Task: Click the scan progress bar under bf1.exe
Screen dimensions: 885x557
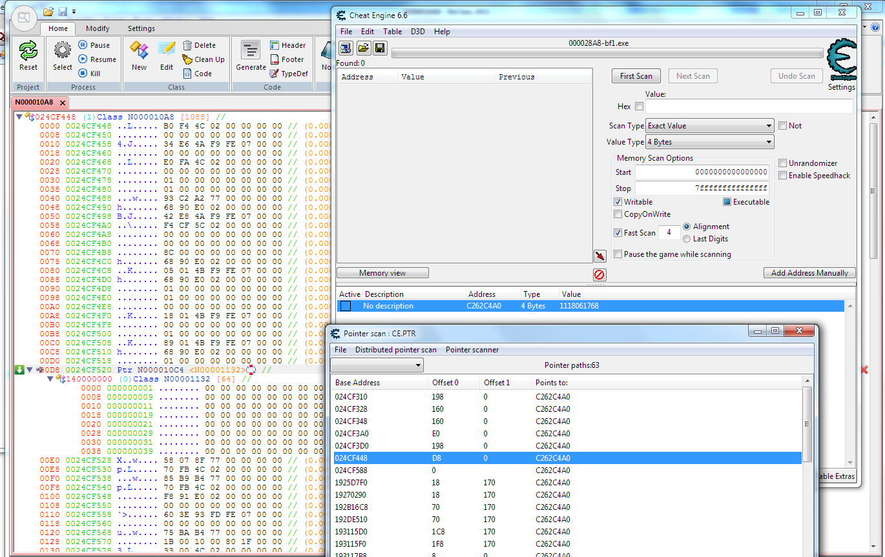Action: (x=607, y=54)
